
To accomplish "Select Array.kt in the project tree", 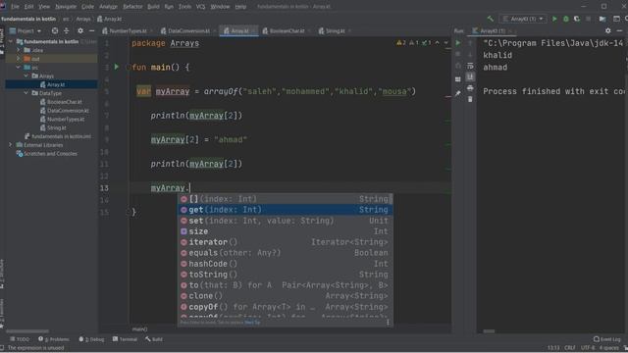I will tap(52, 84).
